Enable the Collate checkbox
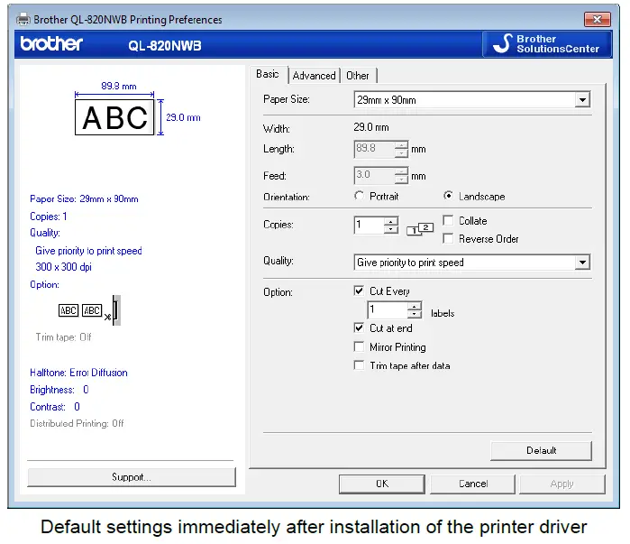Viewport: 630px width, 544px height. click(448, 221)
